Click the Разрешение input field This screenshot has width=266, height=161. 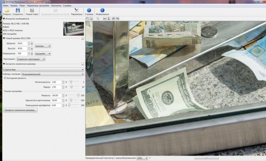click(22, 54)
